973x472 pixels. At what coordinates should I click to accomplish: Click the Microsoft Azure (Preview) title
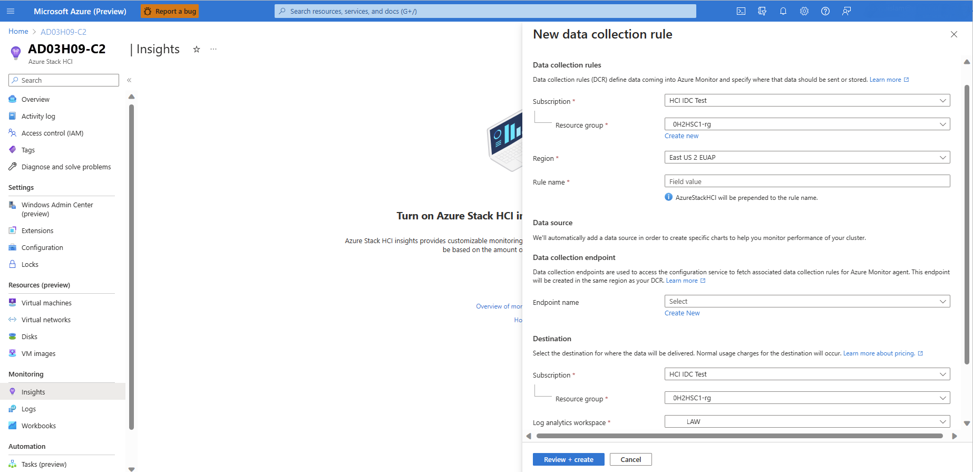[80, 11]
